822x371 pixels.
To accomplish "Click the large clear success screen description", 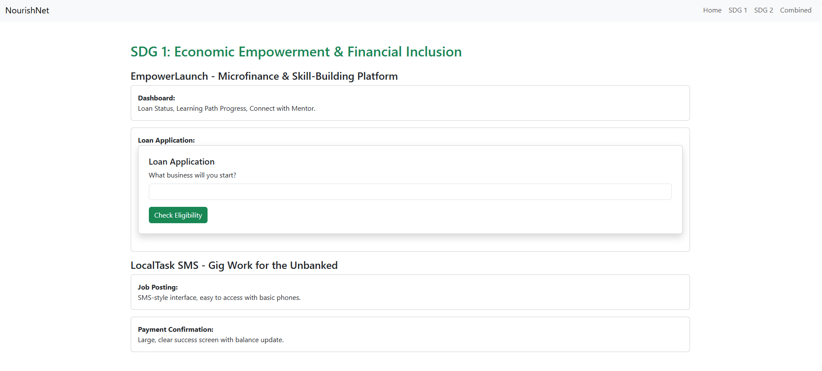I will click(x=211, y=340).
